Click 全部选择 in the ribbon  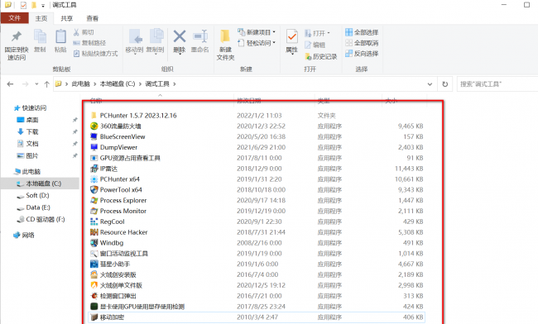click(362, 32)
